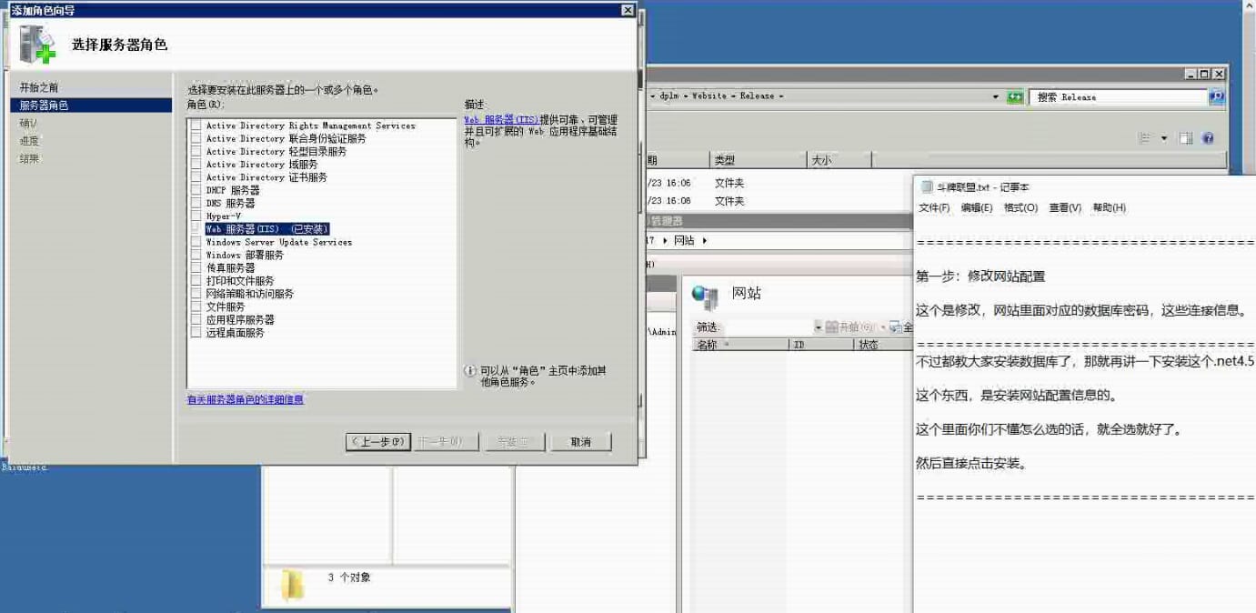The height and width of the screenshot is (613, 1256).
Task: Click the change view icon in Explorer
Action: 1146,138
